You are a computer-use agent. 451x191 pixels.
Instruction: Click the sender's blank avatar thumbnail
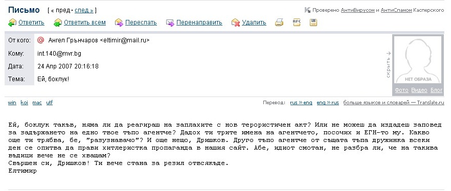[418, 60]
